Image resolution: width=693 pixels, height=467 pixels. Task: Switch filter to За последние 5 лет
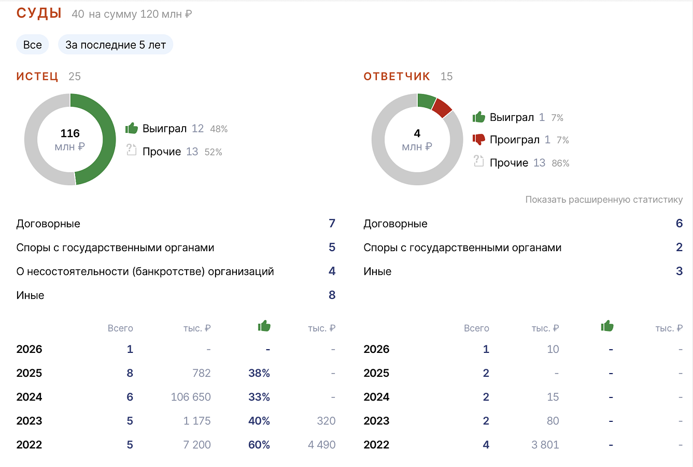(x=116, y=45)
